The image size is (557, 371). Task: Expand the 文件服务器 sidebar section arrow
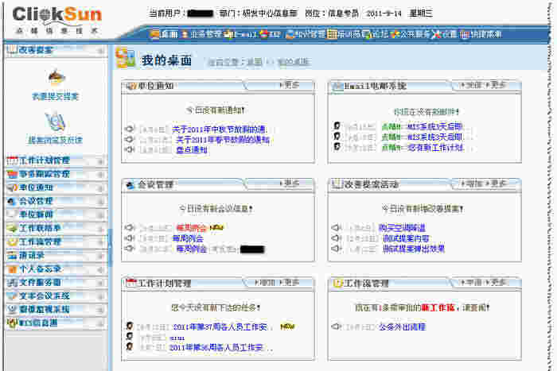coord(100,283)
